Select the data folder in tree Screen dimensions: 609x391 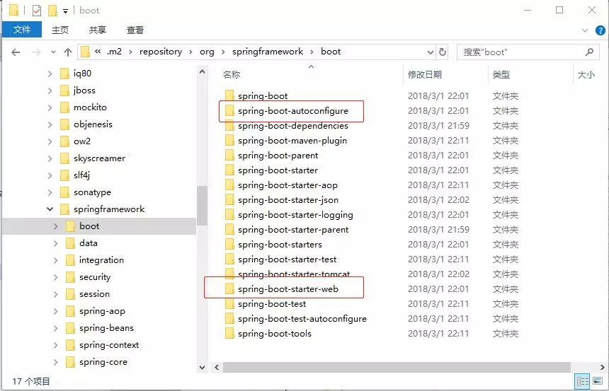coord(89,243)
